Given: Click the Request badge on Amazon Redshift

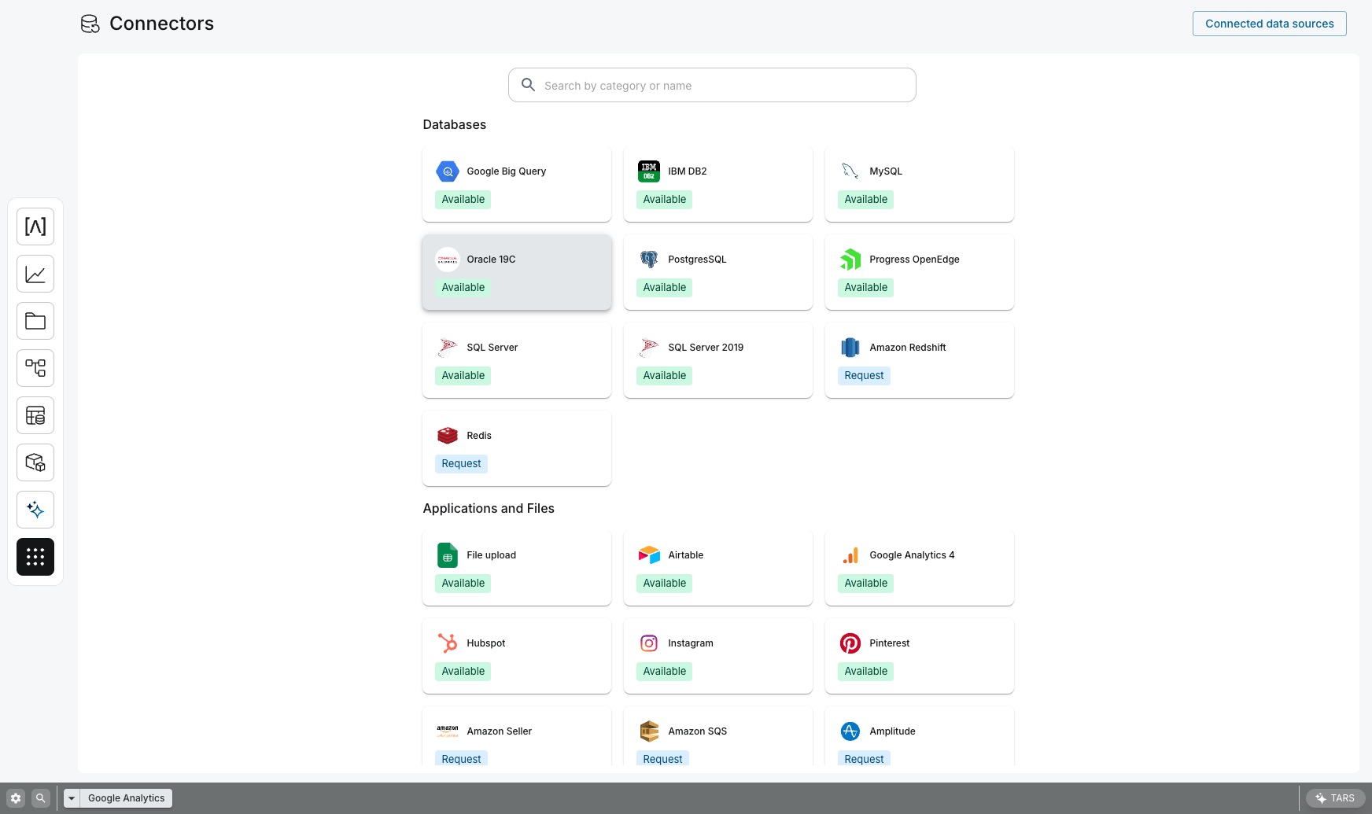Looking at the screenshot, I should tap(864, 376).
